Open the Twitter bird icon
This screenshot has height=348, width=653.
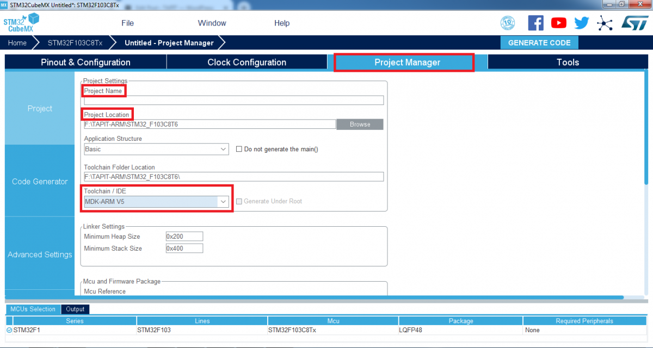click(x=581, y=23)
